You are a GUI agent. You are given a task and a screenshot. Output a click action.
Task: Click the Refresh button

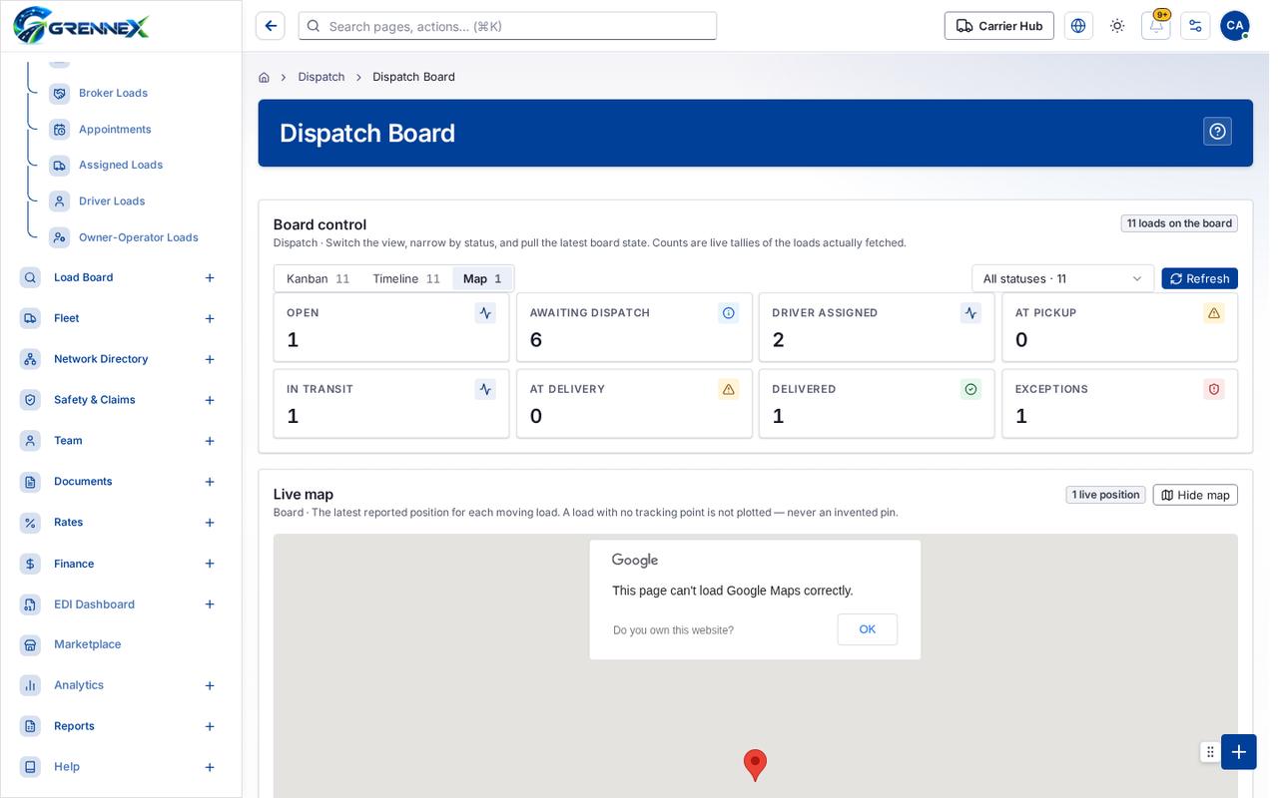[1199, 278]
